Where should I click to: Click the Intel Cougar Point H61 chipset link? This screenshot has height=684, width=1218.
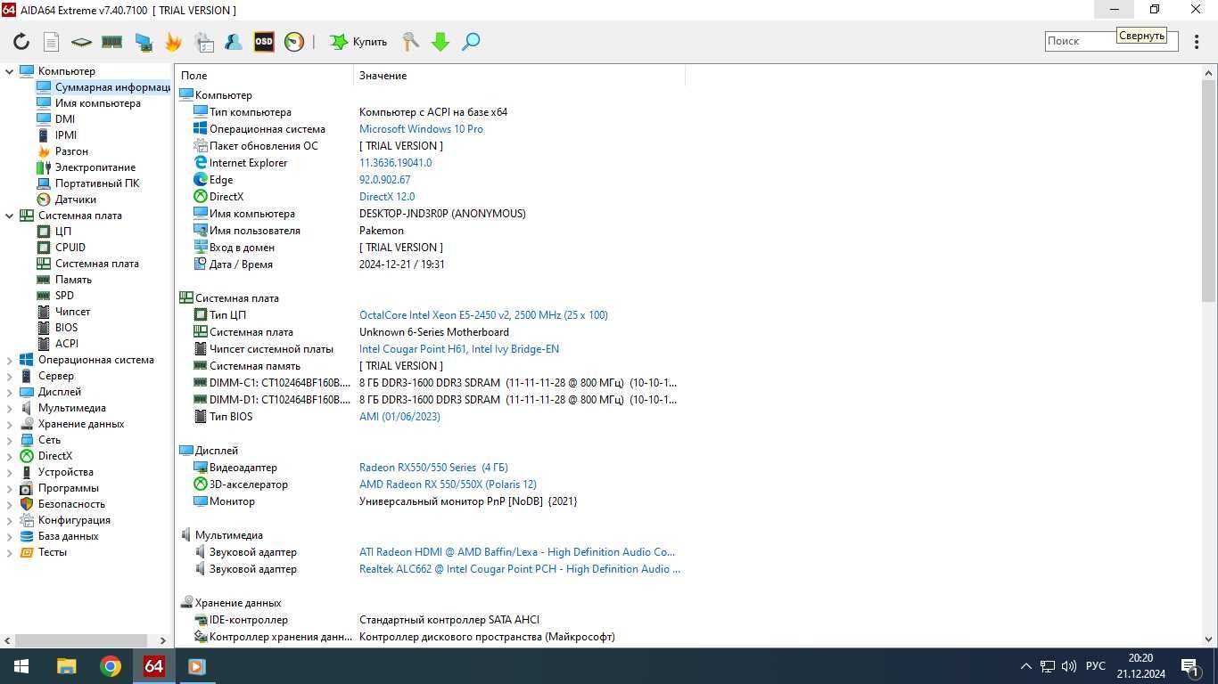(x=459, y=349)
